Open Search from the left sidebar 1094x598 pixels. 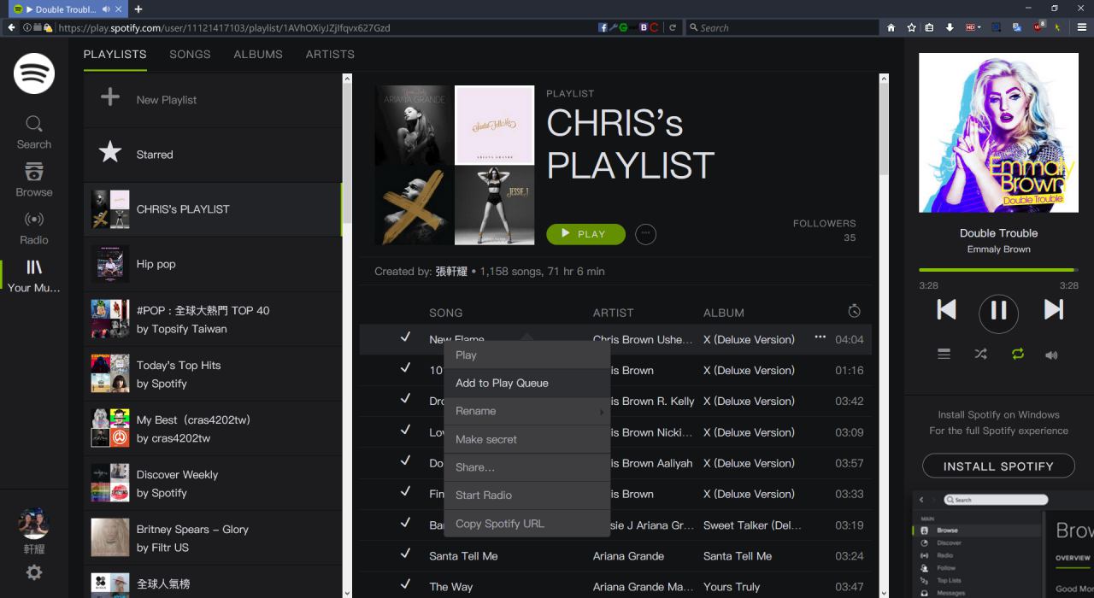coord(34,133)
